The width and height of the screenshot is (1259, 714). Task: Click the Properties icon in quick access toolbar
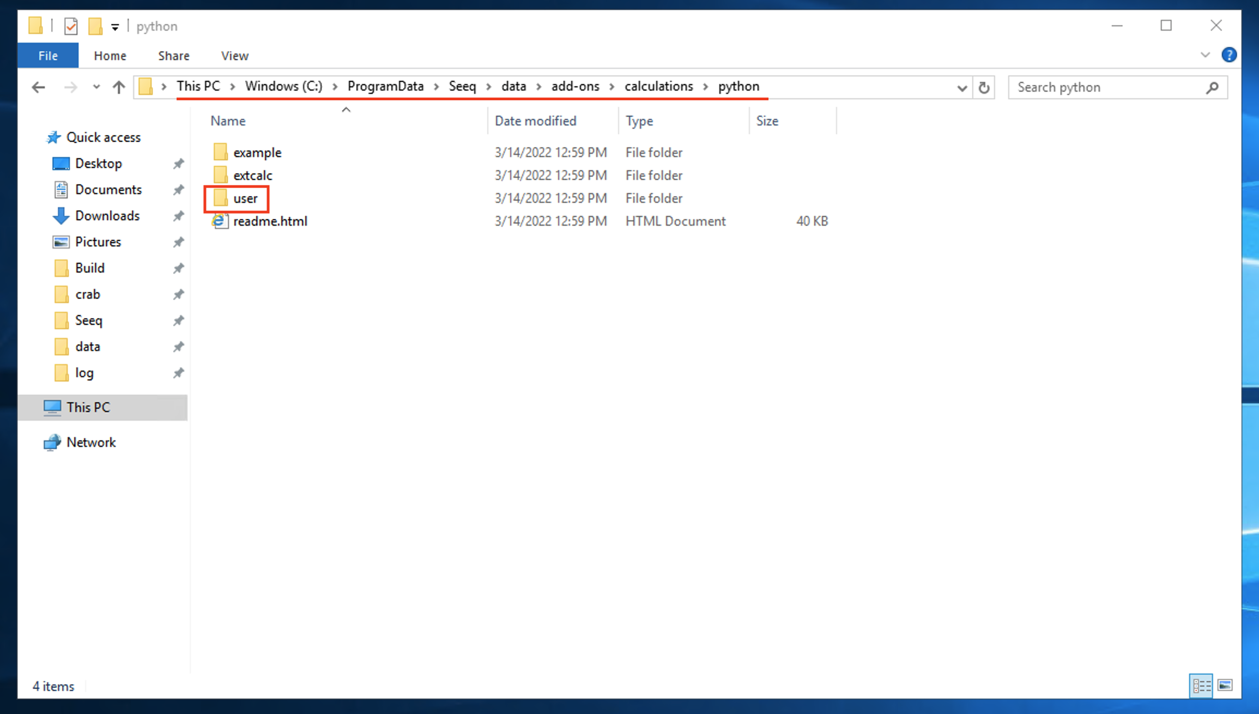point(70,26)
